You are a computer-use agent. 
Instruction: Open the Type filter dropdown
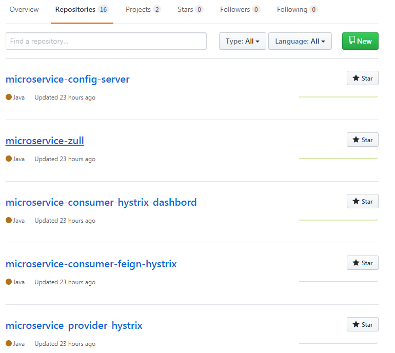coord(242,41)
